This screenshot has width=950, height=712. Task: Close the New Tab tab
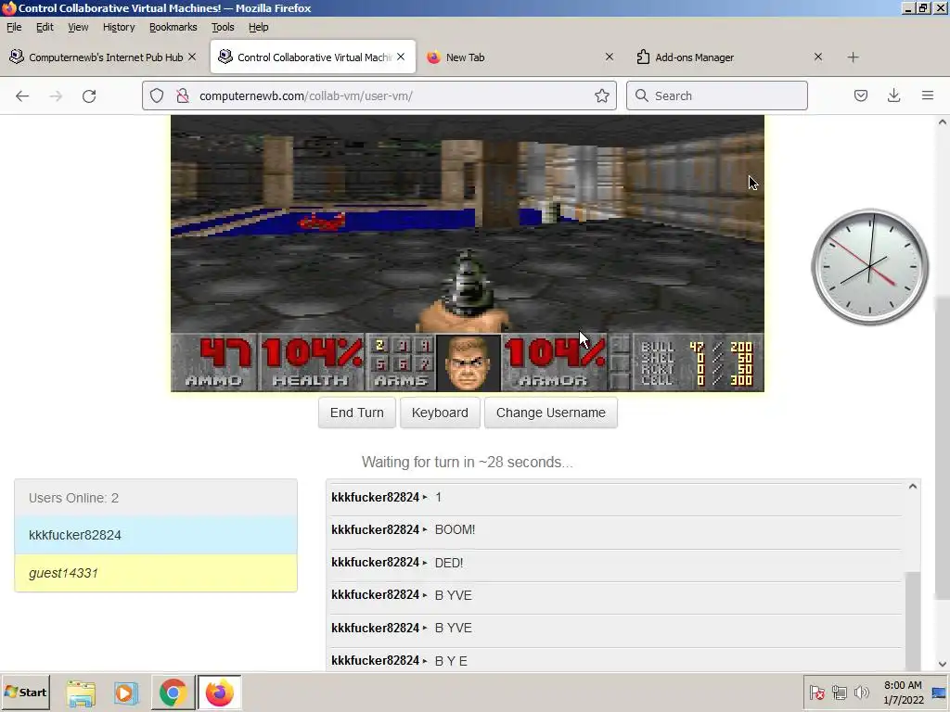[609, 57]
